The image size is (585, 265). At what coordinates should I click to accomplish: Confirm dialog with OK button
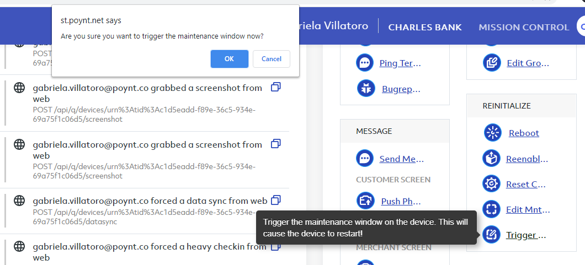(229, 59)
